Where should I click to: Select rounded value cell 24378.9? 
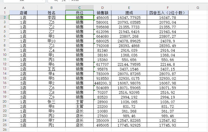click(168, 41)
